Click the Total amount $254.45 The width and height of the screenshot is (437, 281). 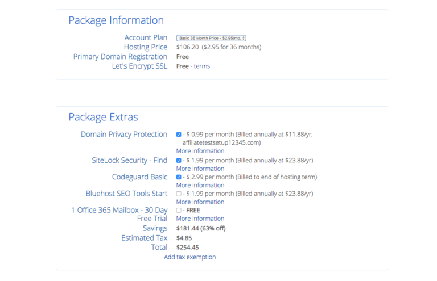coord(188,248)
